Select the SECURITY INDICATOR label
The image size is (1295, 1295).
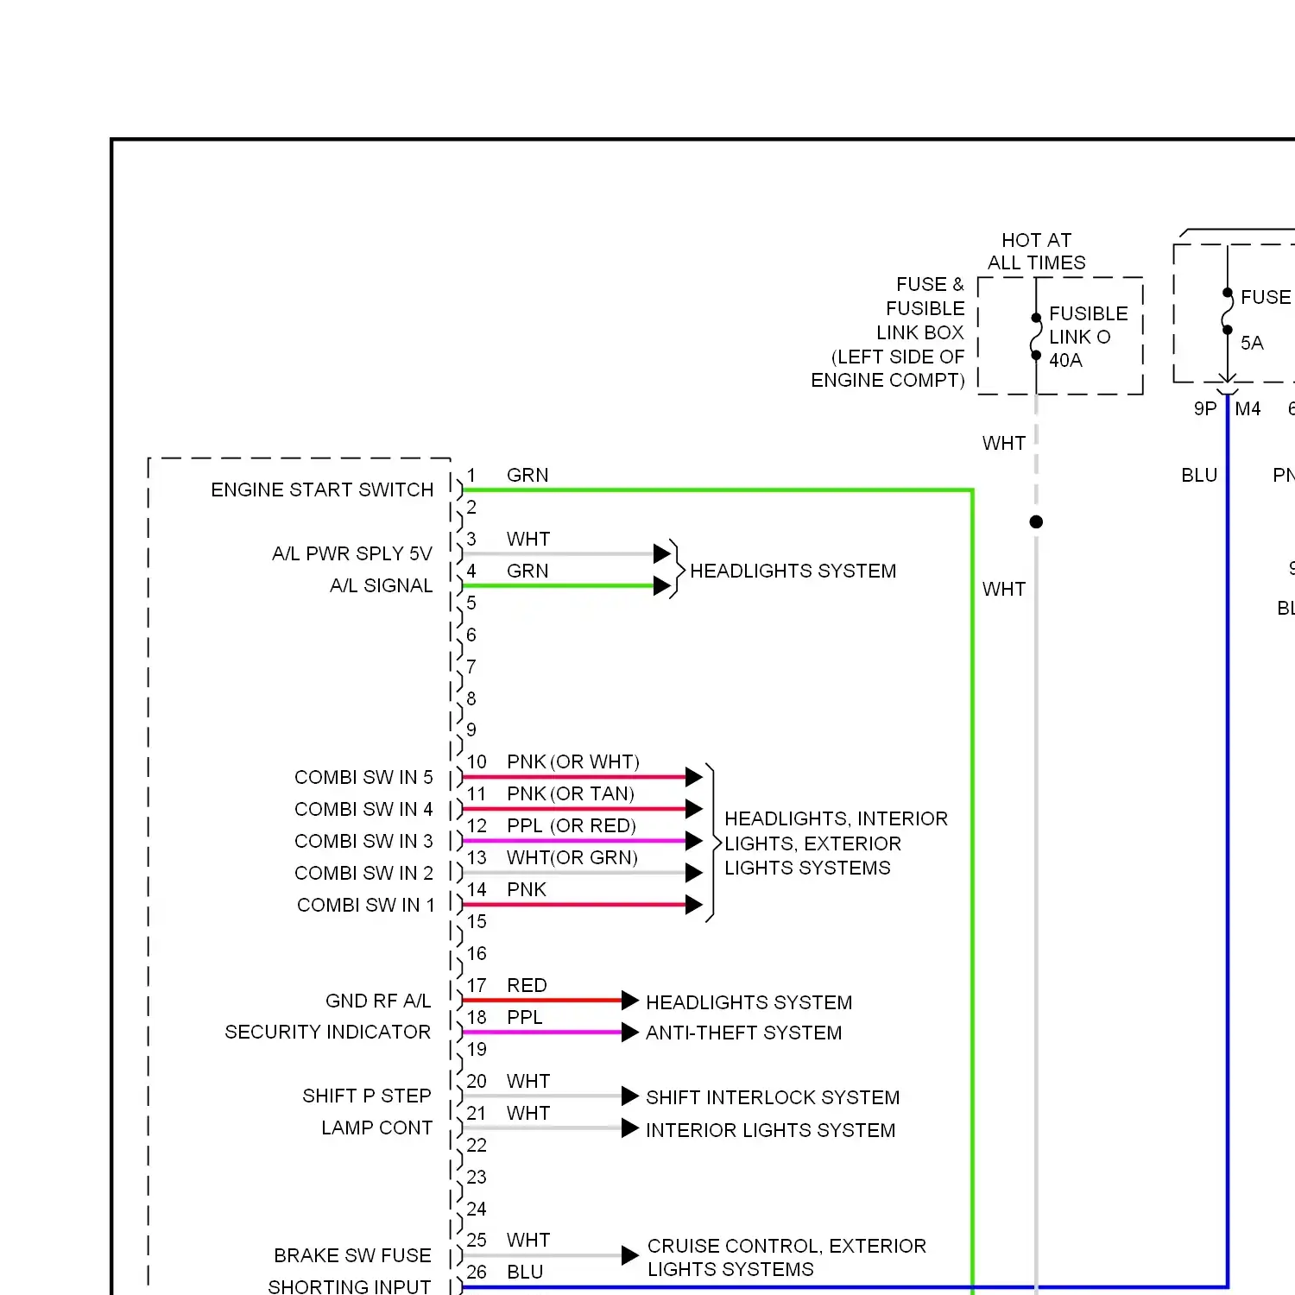327,1033
